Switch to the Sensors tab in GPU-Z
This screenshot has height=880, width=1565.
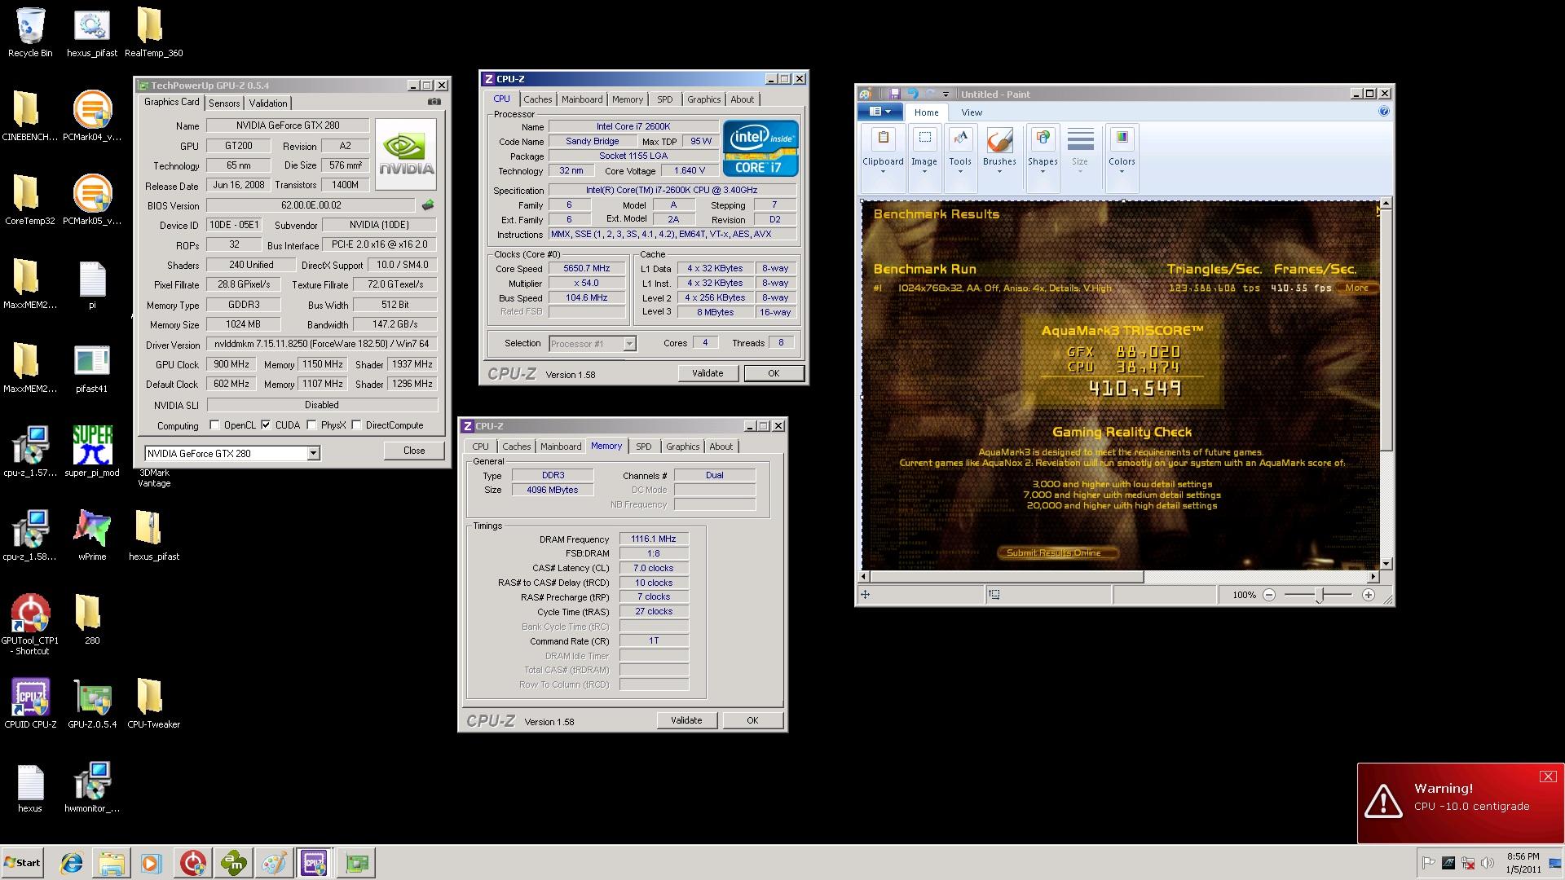[x=224, y=103]
